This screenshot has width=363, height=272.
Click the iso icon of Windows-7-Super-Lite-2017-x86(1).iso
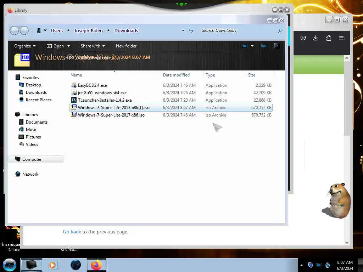point(74,107)
